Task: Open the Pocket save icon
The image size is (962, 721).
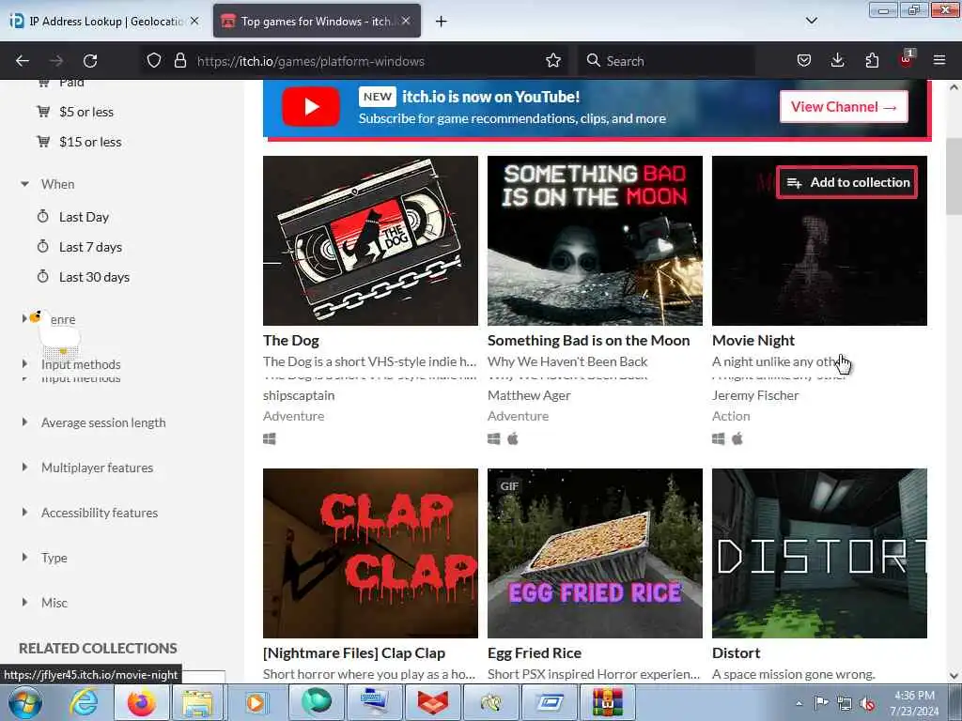Action: pos(804,61)
